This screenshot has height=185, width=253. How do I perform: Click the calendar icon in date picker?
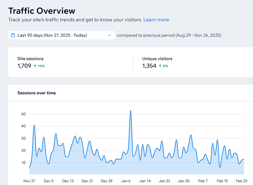[13, 35]
